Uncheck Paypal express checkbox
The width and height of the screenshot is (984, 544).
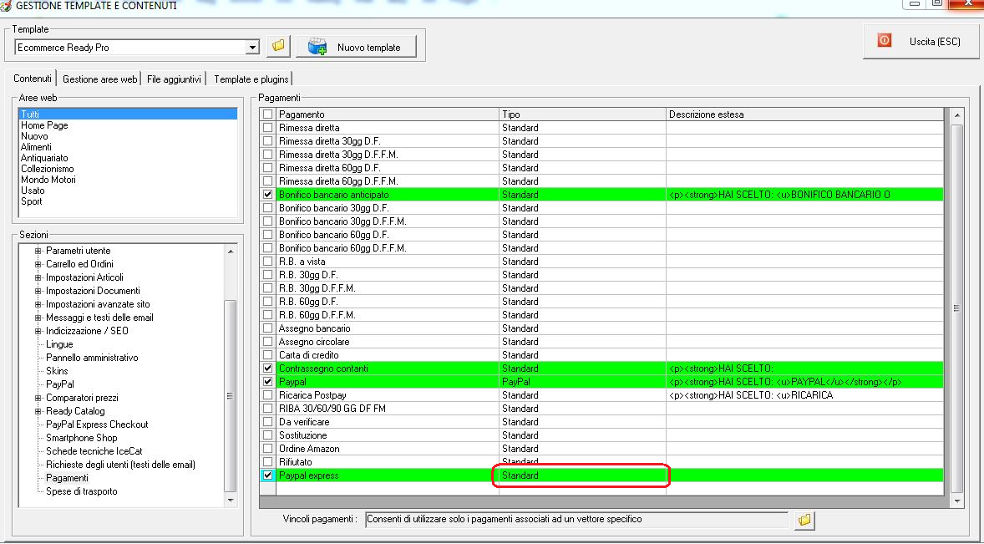[x=268, y=475]
